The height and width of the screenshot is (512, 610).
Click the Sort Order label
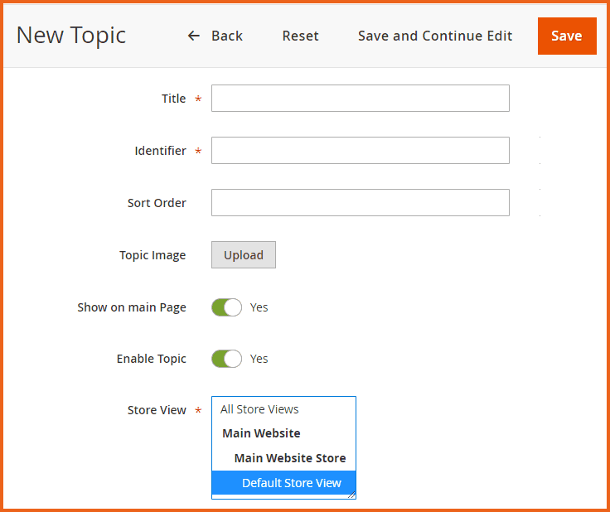157,203
